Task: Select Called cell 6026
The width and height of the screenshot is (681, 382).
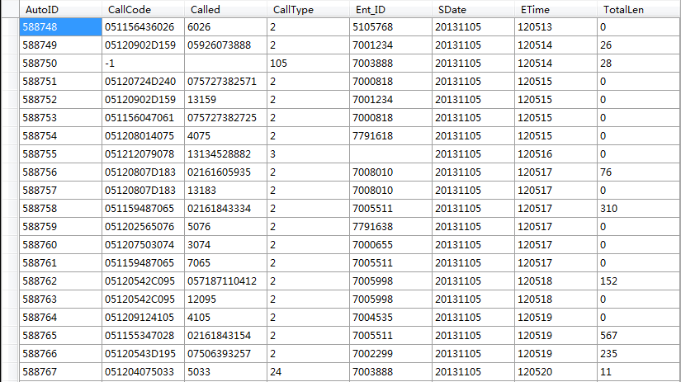Action: point(225,27)
